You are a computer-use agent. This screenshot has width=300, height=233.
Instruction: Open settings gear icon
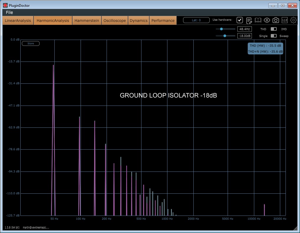pyautogui.click(x=294, y=20)
